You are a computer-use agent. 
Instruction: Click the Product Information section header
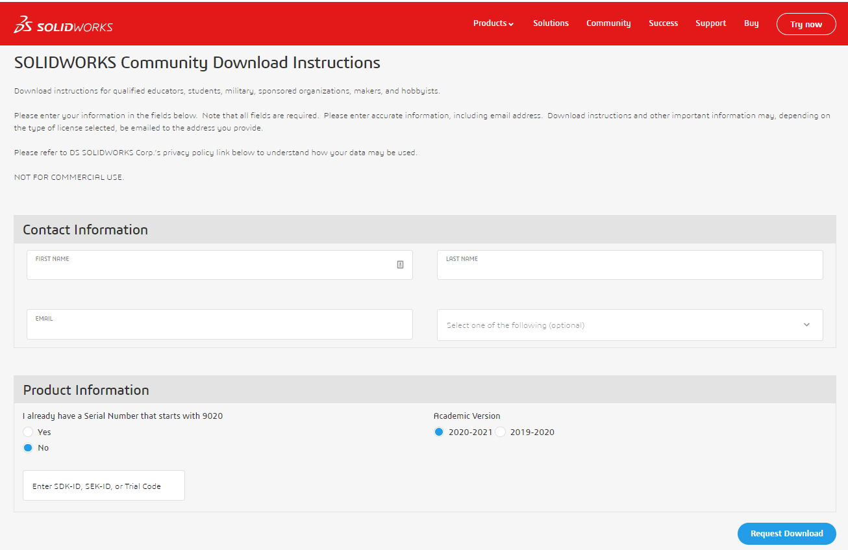[425, 390]
